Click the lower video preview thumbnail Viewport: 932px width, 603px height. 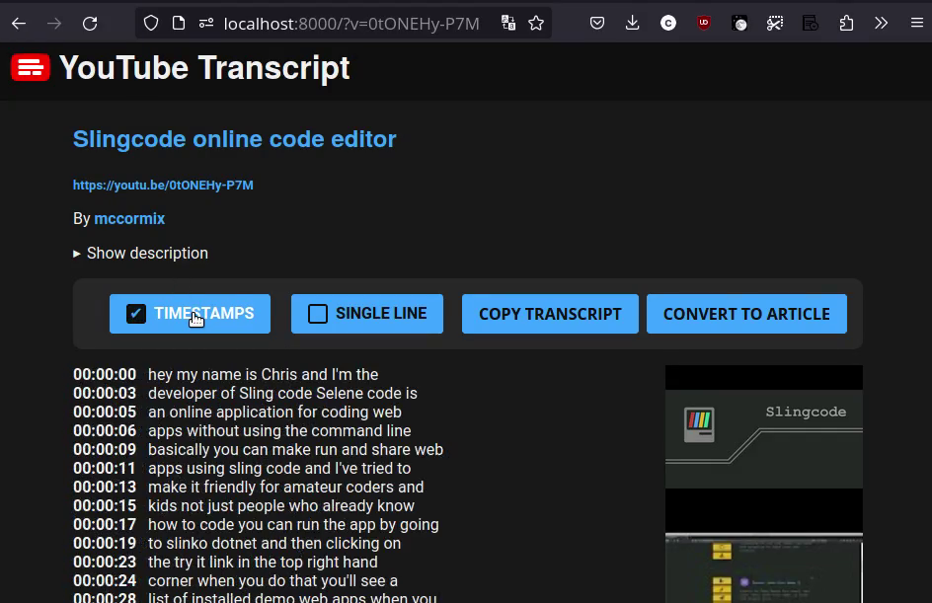click(764, 567)
